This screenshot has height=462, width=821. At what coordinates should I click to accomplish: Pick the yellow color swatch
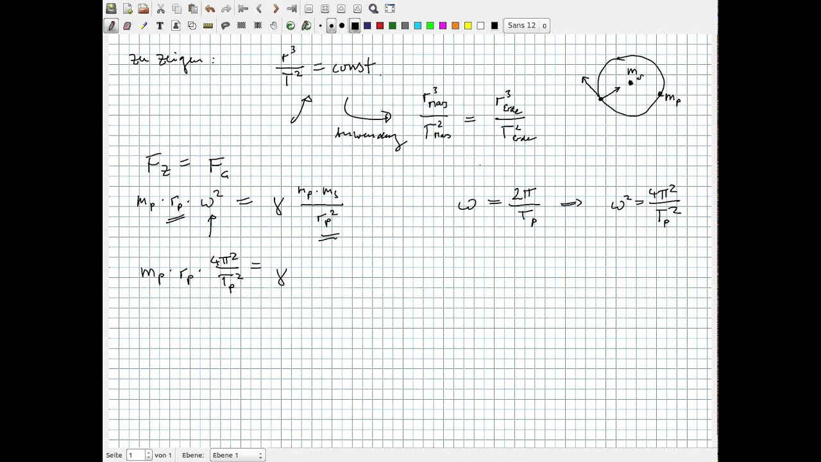468,26
